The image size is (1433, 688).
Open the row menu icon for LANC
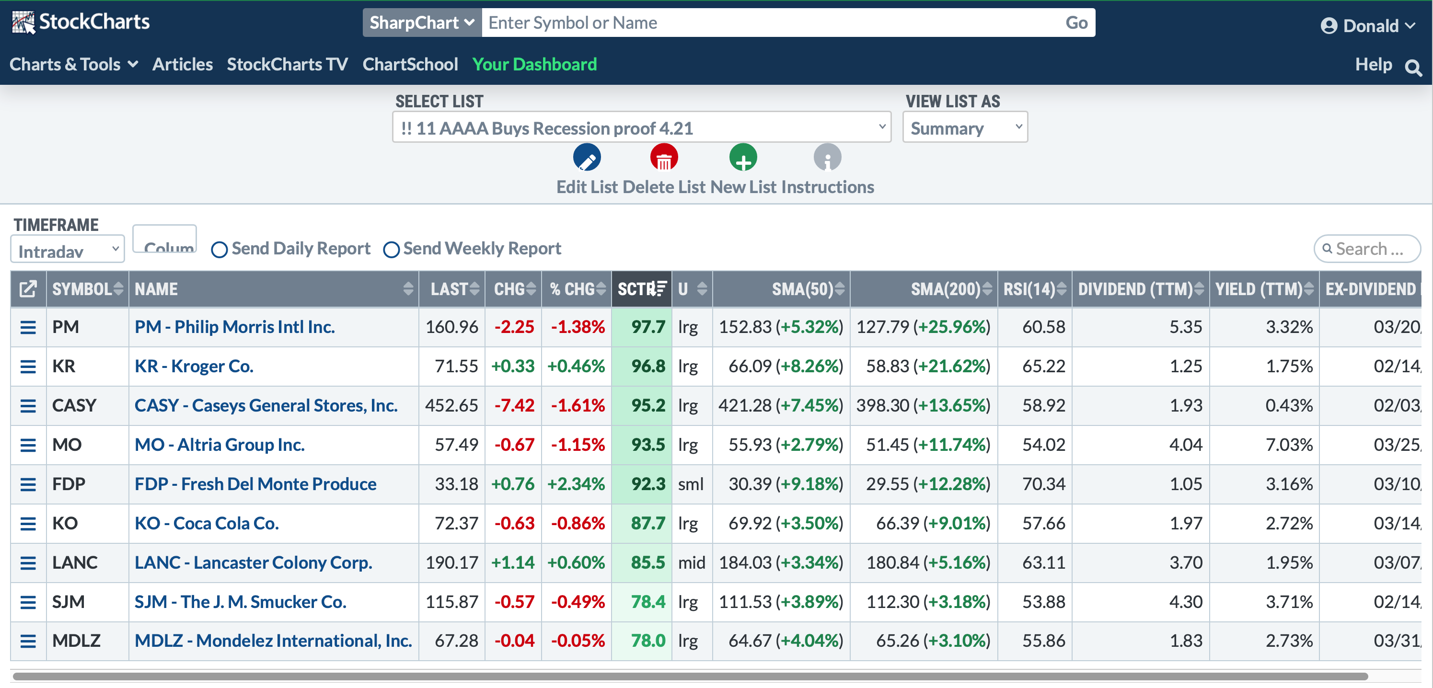pyautogui.click(x=28, y=563)
